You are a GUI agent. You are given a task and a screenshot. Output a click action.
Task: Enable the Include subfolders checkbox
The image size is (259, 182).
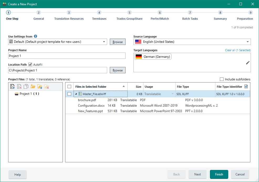click(222, 79)
